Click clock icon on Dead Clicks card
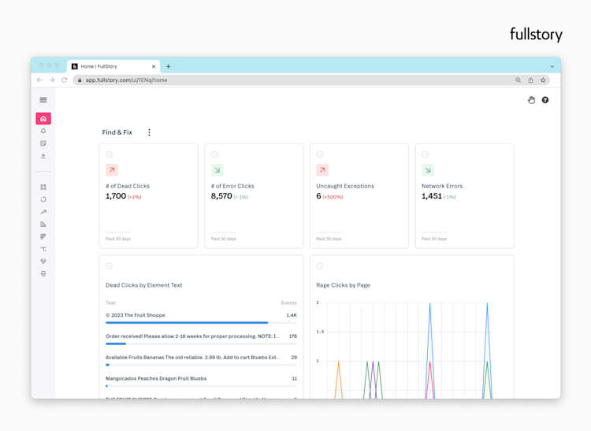 point(110,154)
